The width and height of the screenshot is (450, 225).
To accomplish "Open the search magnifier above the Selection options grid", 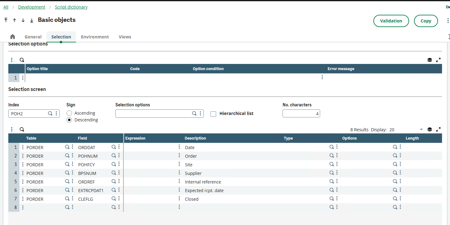I will tap(22, 60).
